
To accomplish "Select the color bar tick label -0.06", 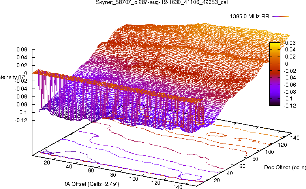I will tap(289, 85).
